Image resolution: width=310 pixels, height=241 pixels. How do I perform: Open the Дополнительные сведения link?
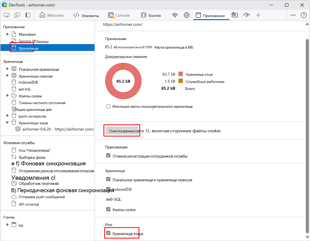[x=126, y=57]
